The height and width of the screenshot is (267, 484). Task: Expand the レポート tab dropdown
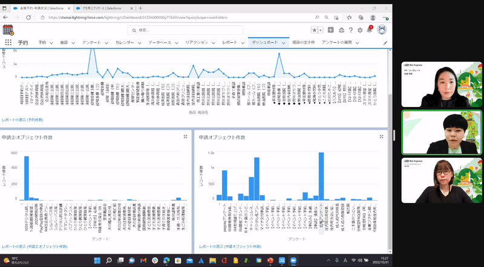click(243, 43)
